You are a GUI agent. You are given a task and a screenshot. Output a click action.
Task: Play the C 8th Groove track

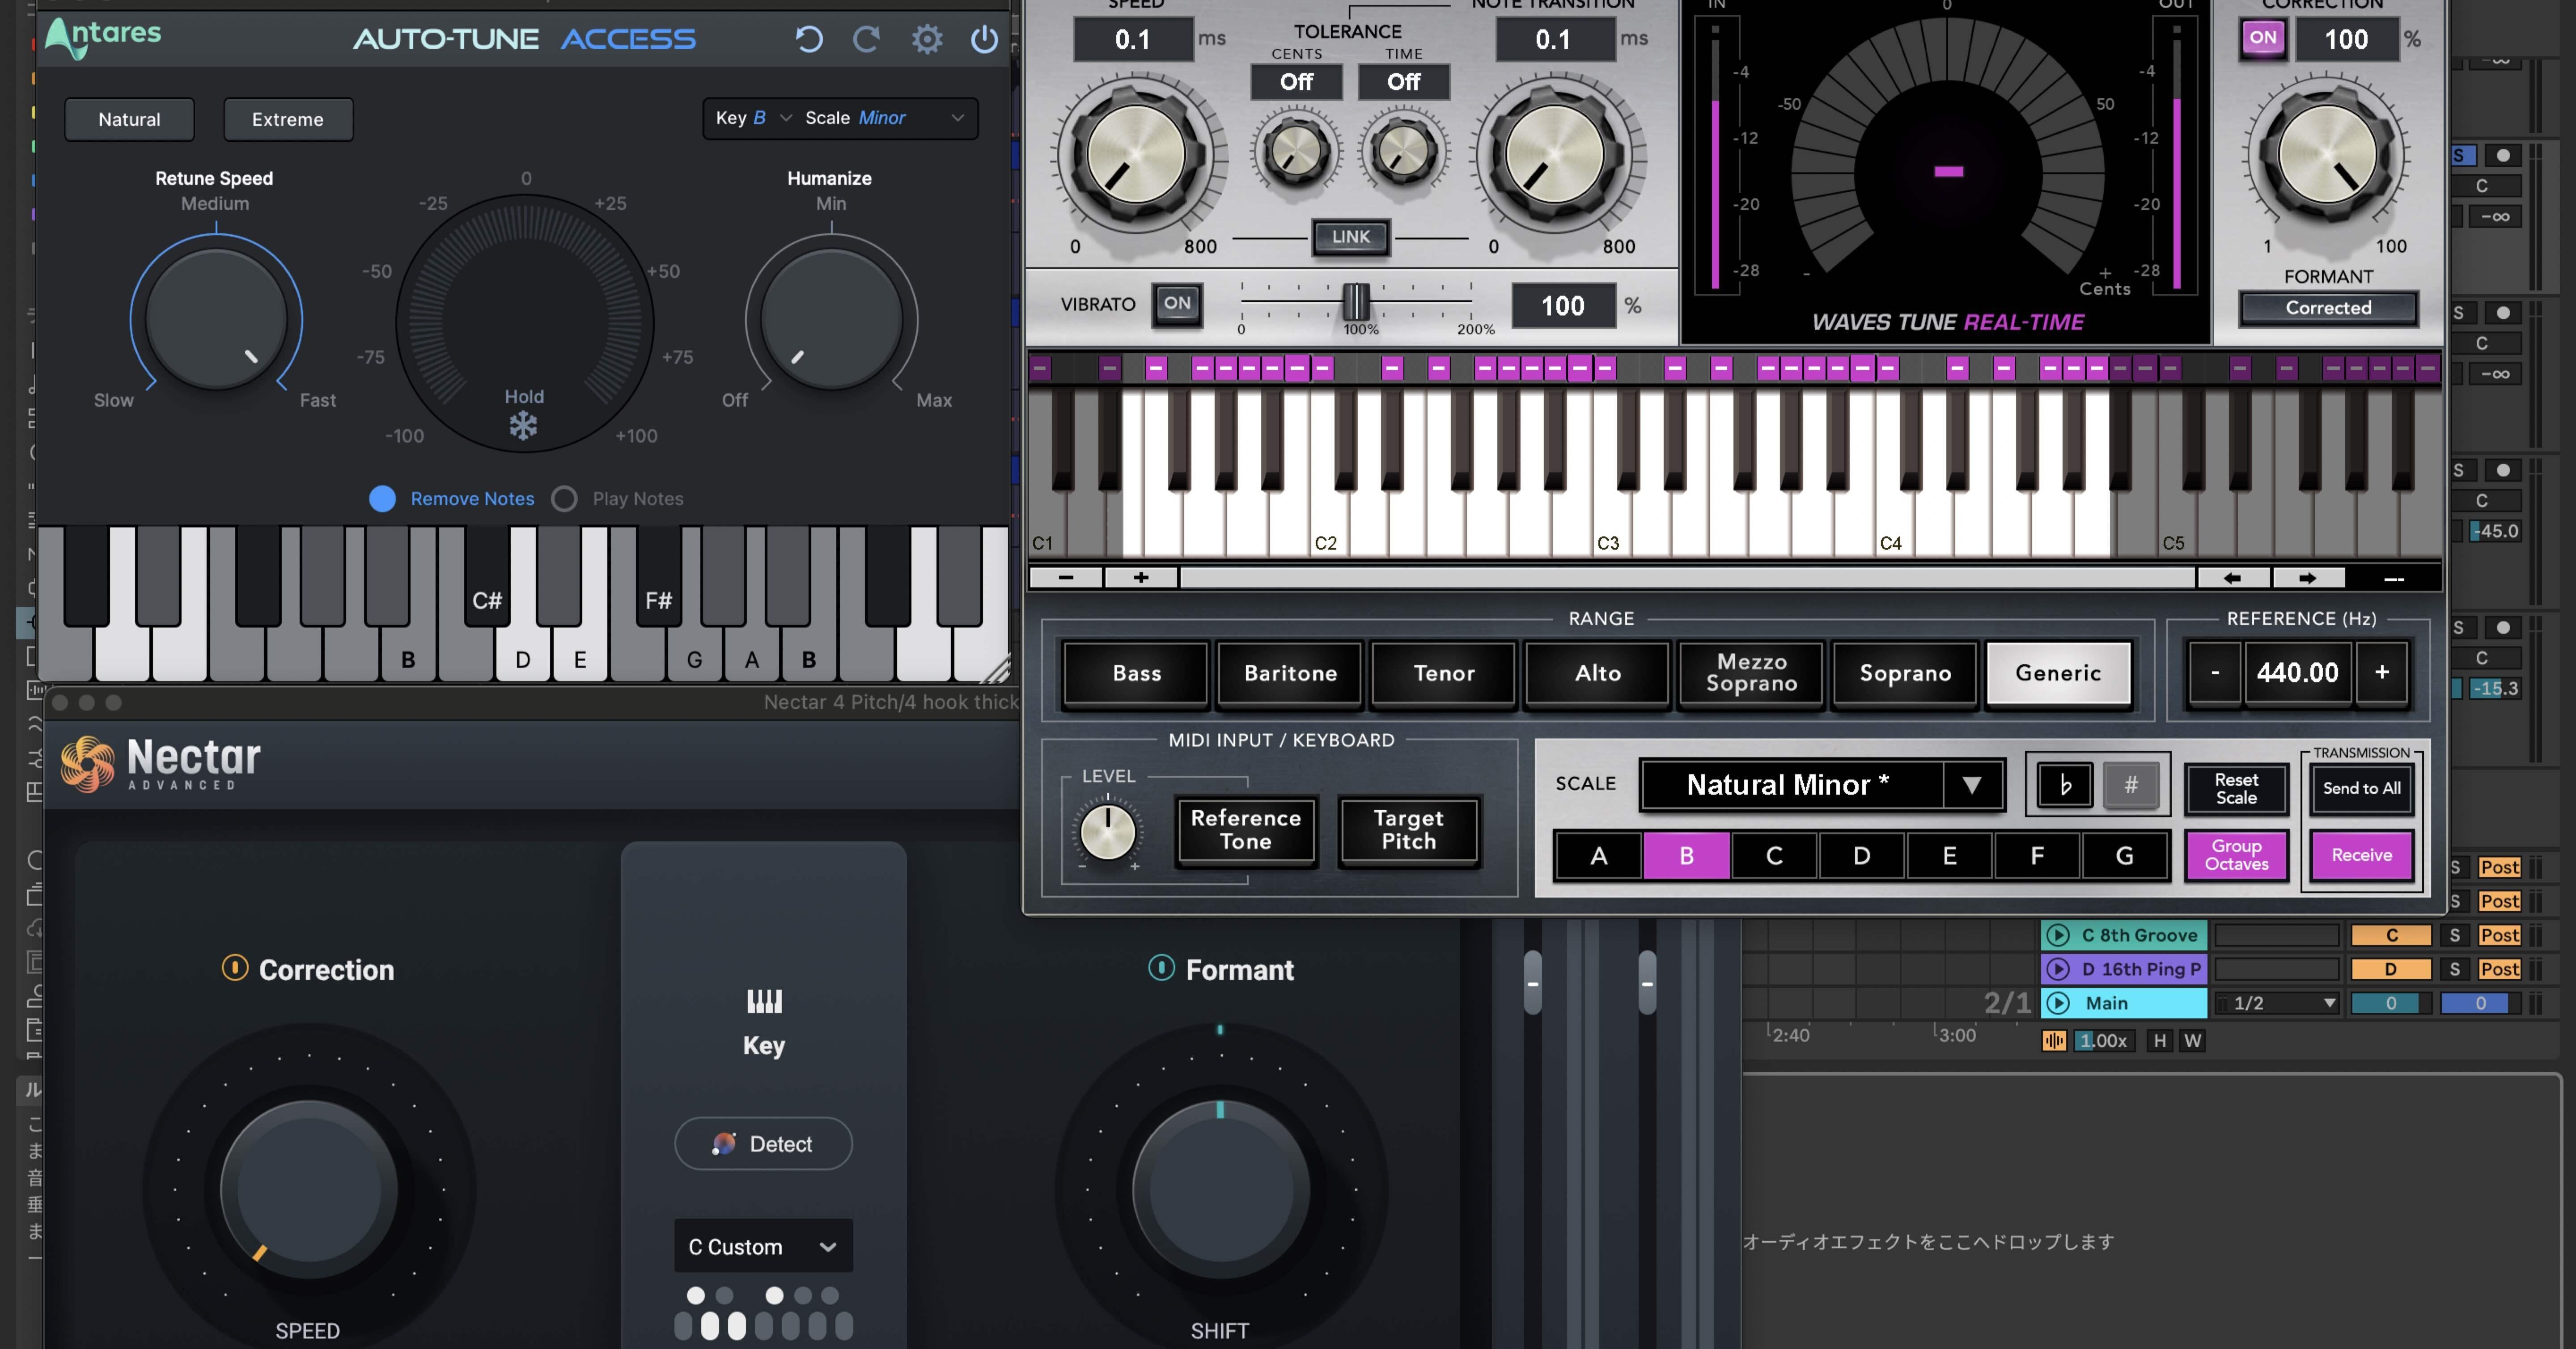coord(2058,935)
